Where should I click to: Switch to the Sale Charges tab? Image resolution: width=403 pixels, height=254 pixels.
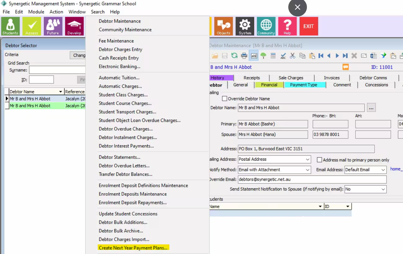pos(291,78)
